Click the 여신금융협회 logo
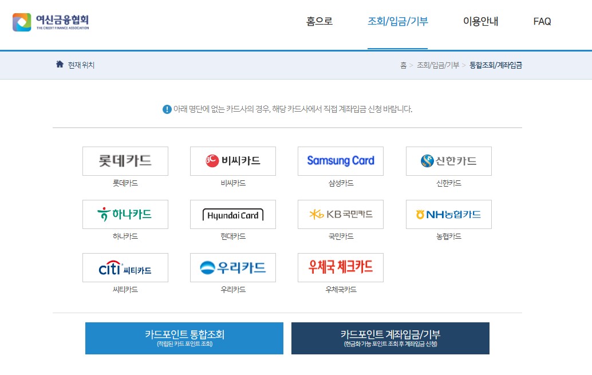The image size is (592, 375). click(x=50, y=22)
